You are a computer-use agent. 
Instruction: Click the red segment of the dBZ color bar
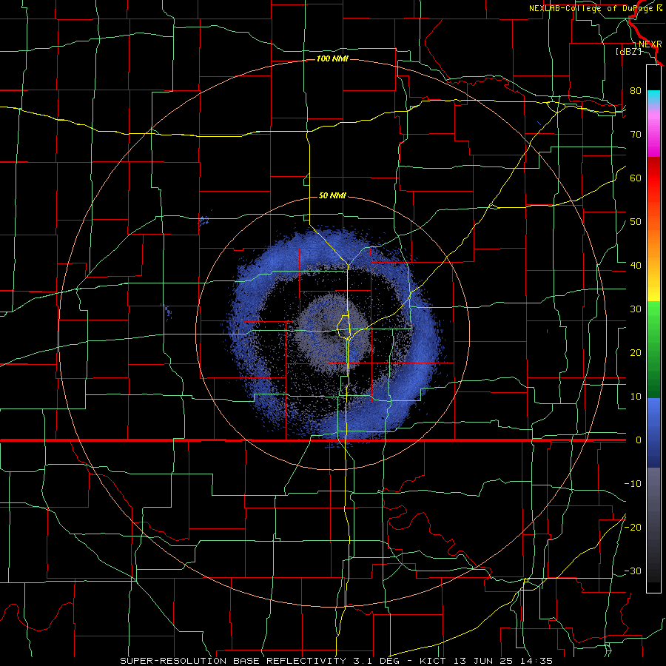click(x=653, y=178)
